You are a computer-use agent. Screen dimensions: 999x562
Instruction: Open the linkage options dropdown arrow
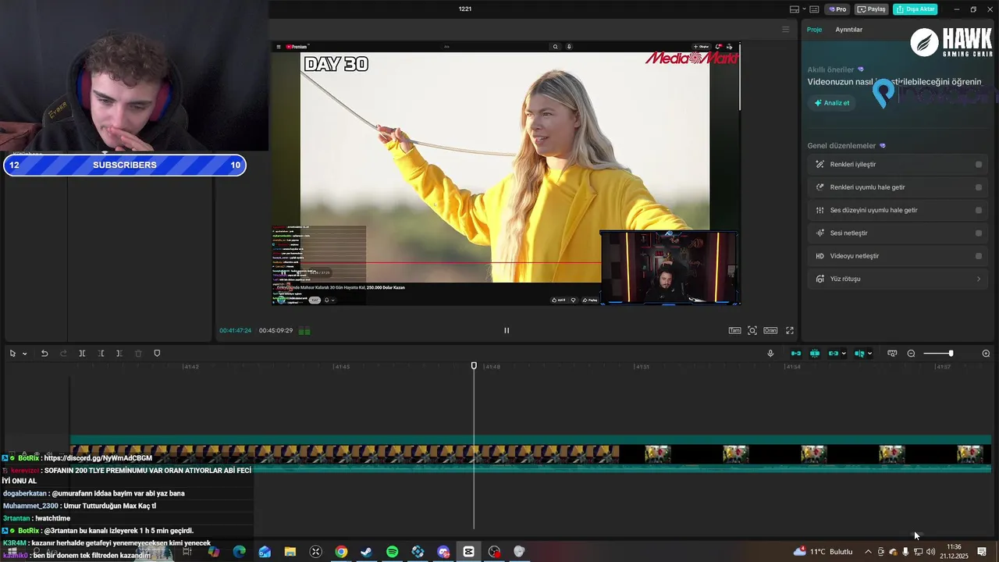(844, 354)
